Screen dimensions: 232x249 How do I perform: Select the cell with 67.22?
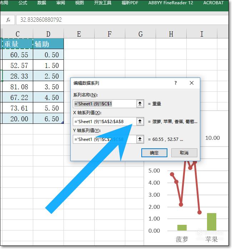[17, 97]
